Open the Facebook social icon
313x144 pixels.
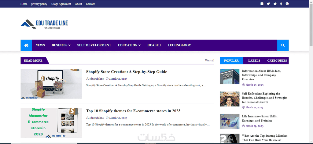pyautogui.click(x=262, y=4)
